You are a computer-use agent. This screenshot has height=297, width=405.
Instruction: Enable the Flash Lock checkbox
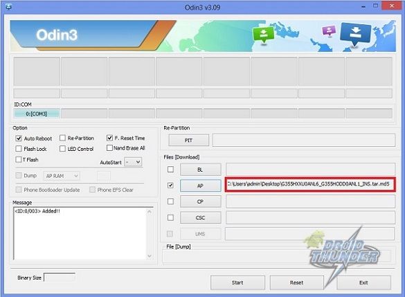click(19, 148)
